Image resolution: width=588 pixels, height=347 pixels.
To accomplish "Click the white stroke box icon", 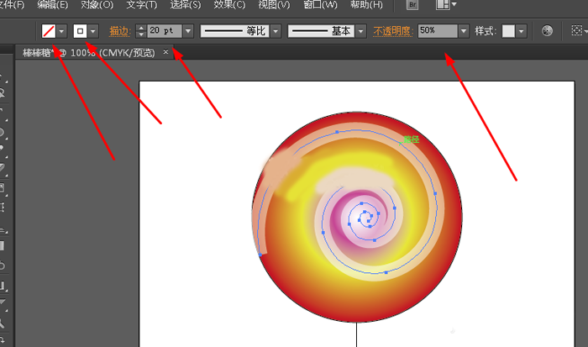I will (x=81, y=31).
